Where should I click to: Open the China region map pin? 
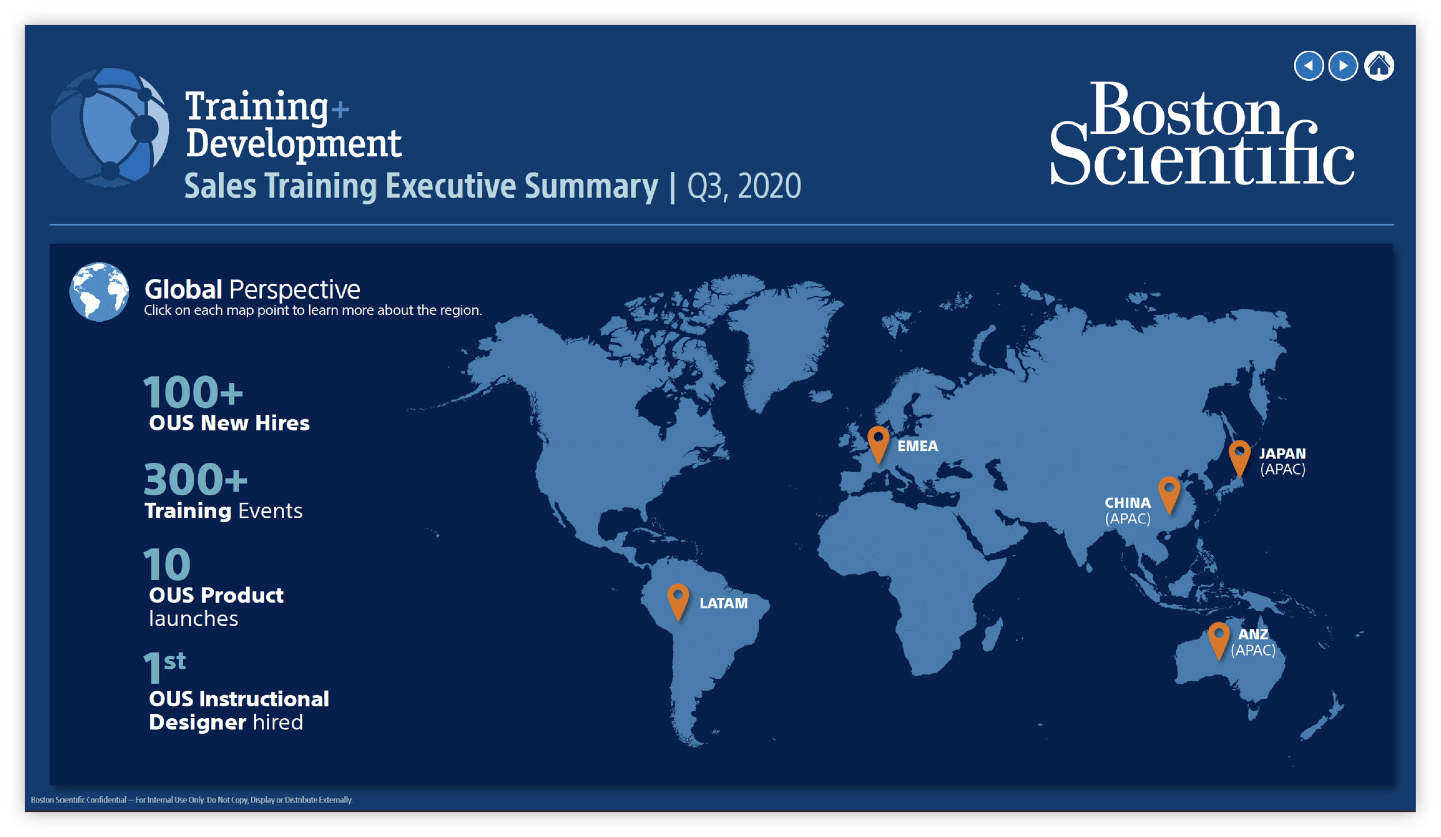click(1169, 493)
